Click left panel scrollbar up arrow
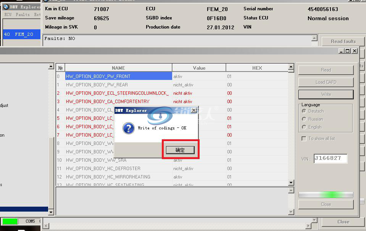This screenshot has height=231, width=366. (51, 66)
